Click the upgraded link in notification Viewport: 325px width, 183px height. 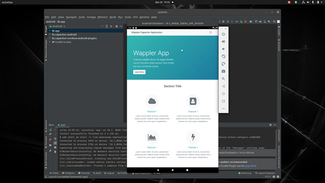point(251,166)
